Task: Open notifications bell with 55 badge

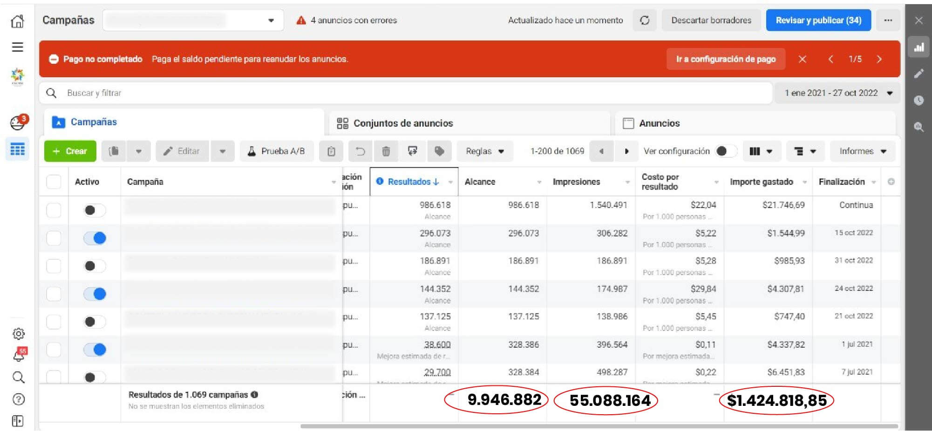Action: [x=19, y=355]
